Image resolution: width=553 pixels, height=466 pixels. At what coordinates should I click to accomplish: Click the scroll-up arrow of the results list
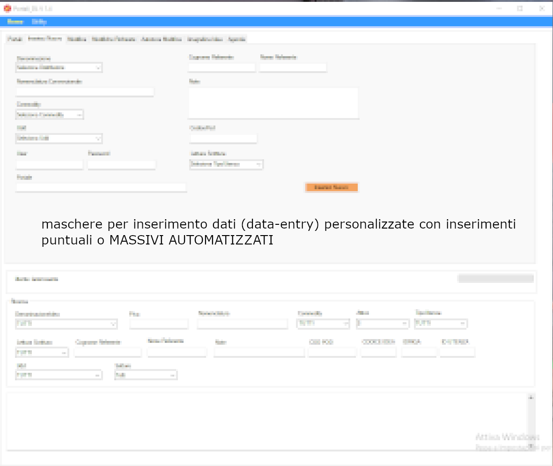[x=531, y=398]
